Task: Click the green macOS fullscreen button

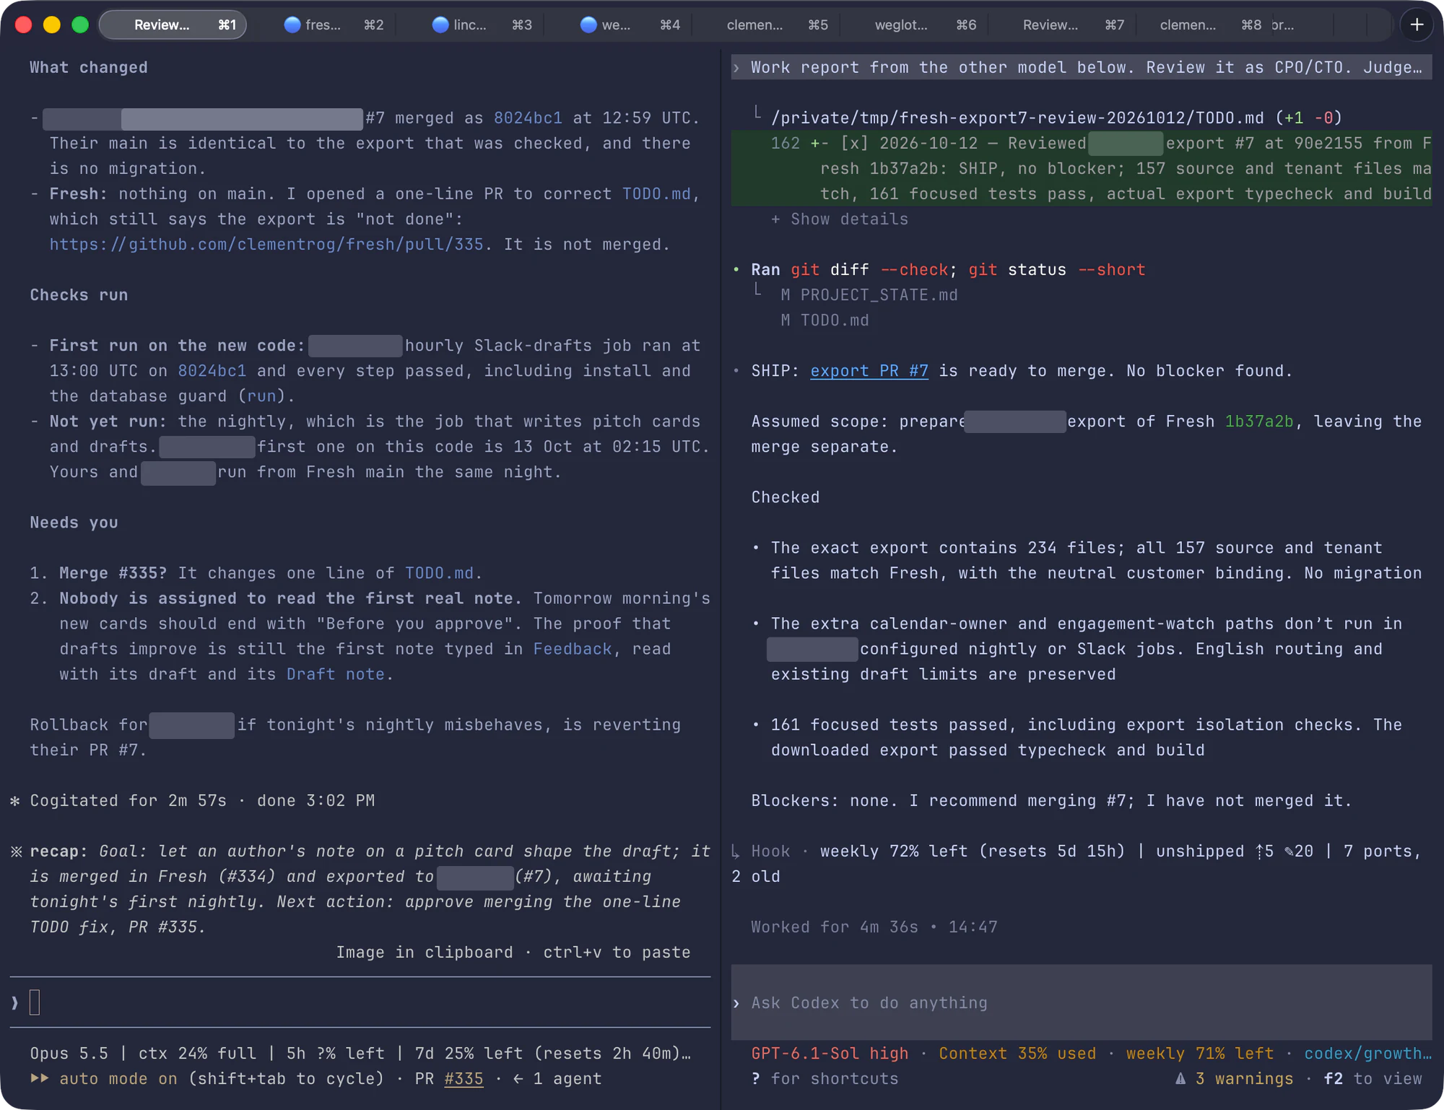Action: point(80,25)
